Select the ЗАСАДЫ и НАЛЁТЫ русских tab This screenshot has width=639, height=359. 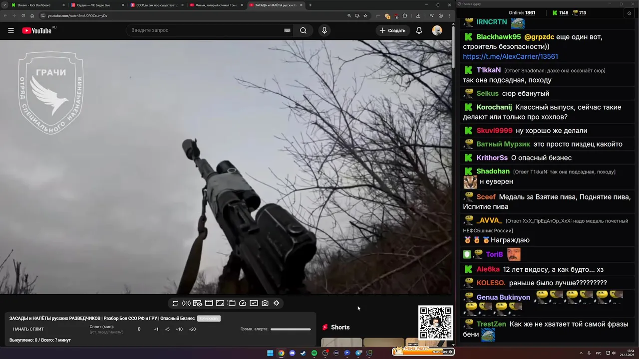pos(276,5)
